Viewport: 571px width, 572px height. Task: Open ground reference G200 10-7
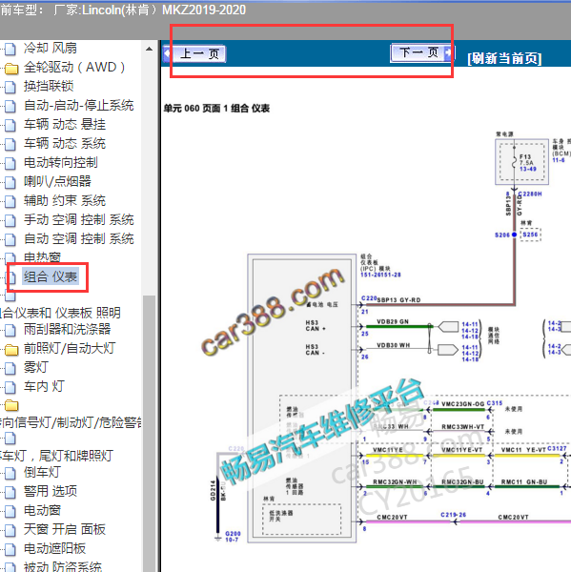pyautogui.click(x=233, y=536)
